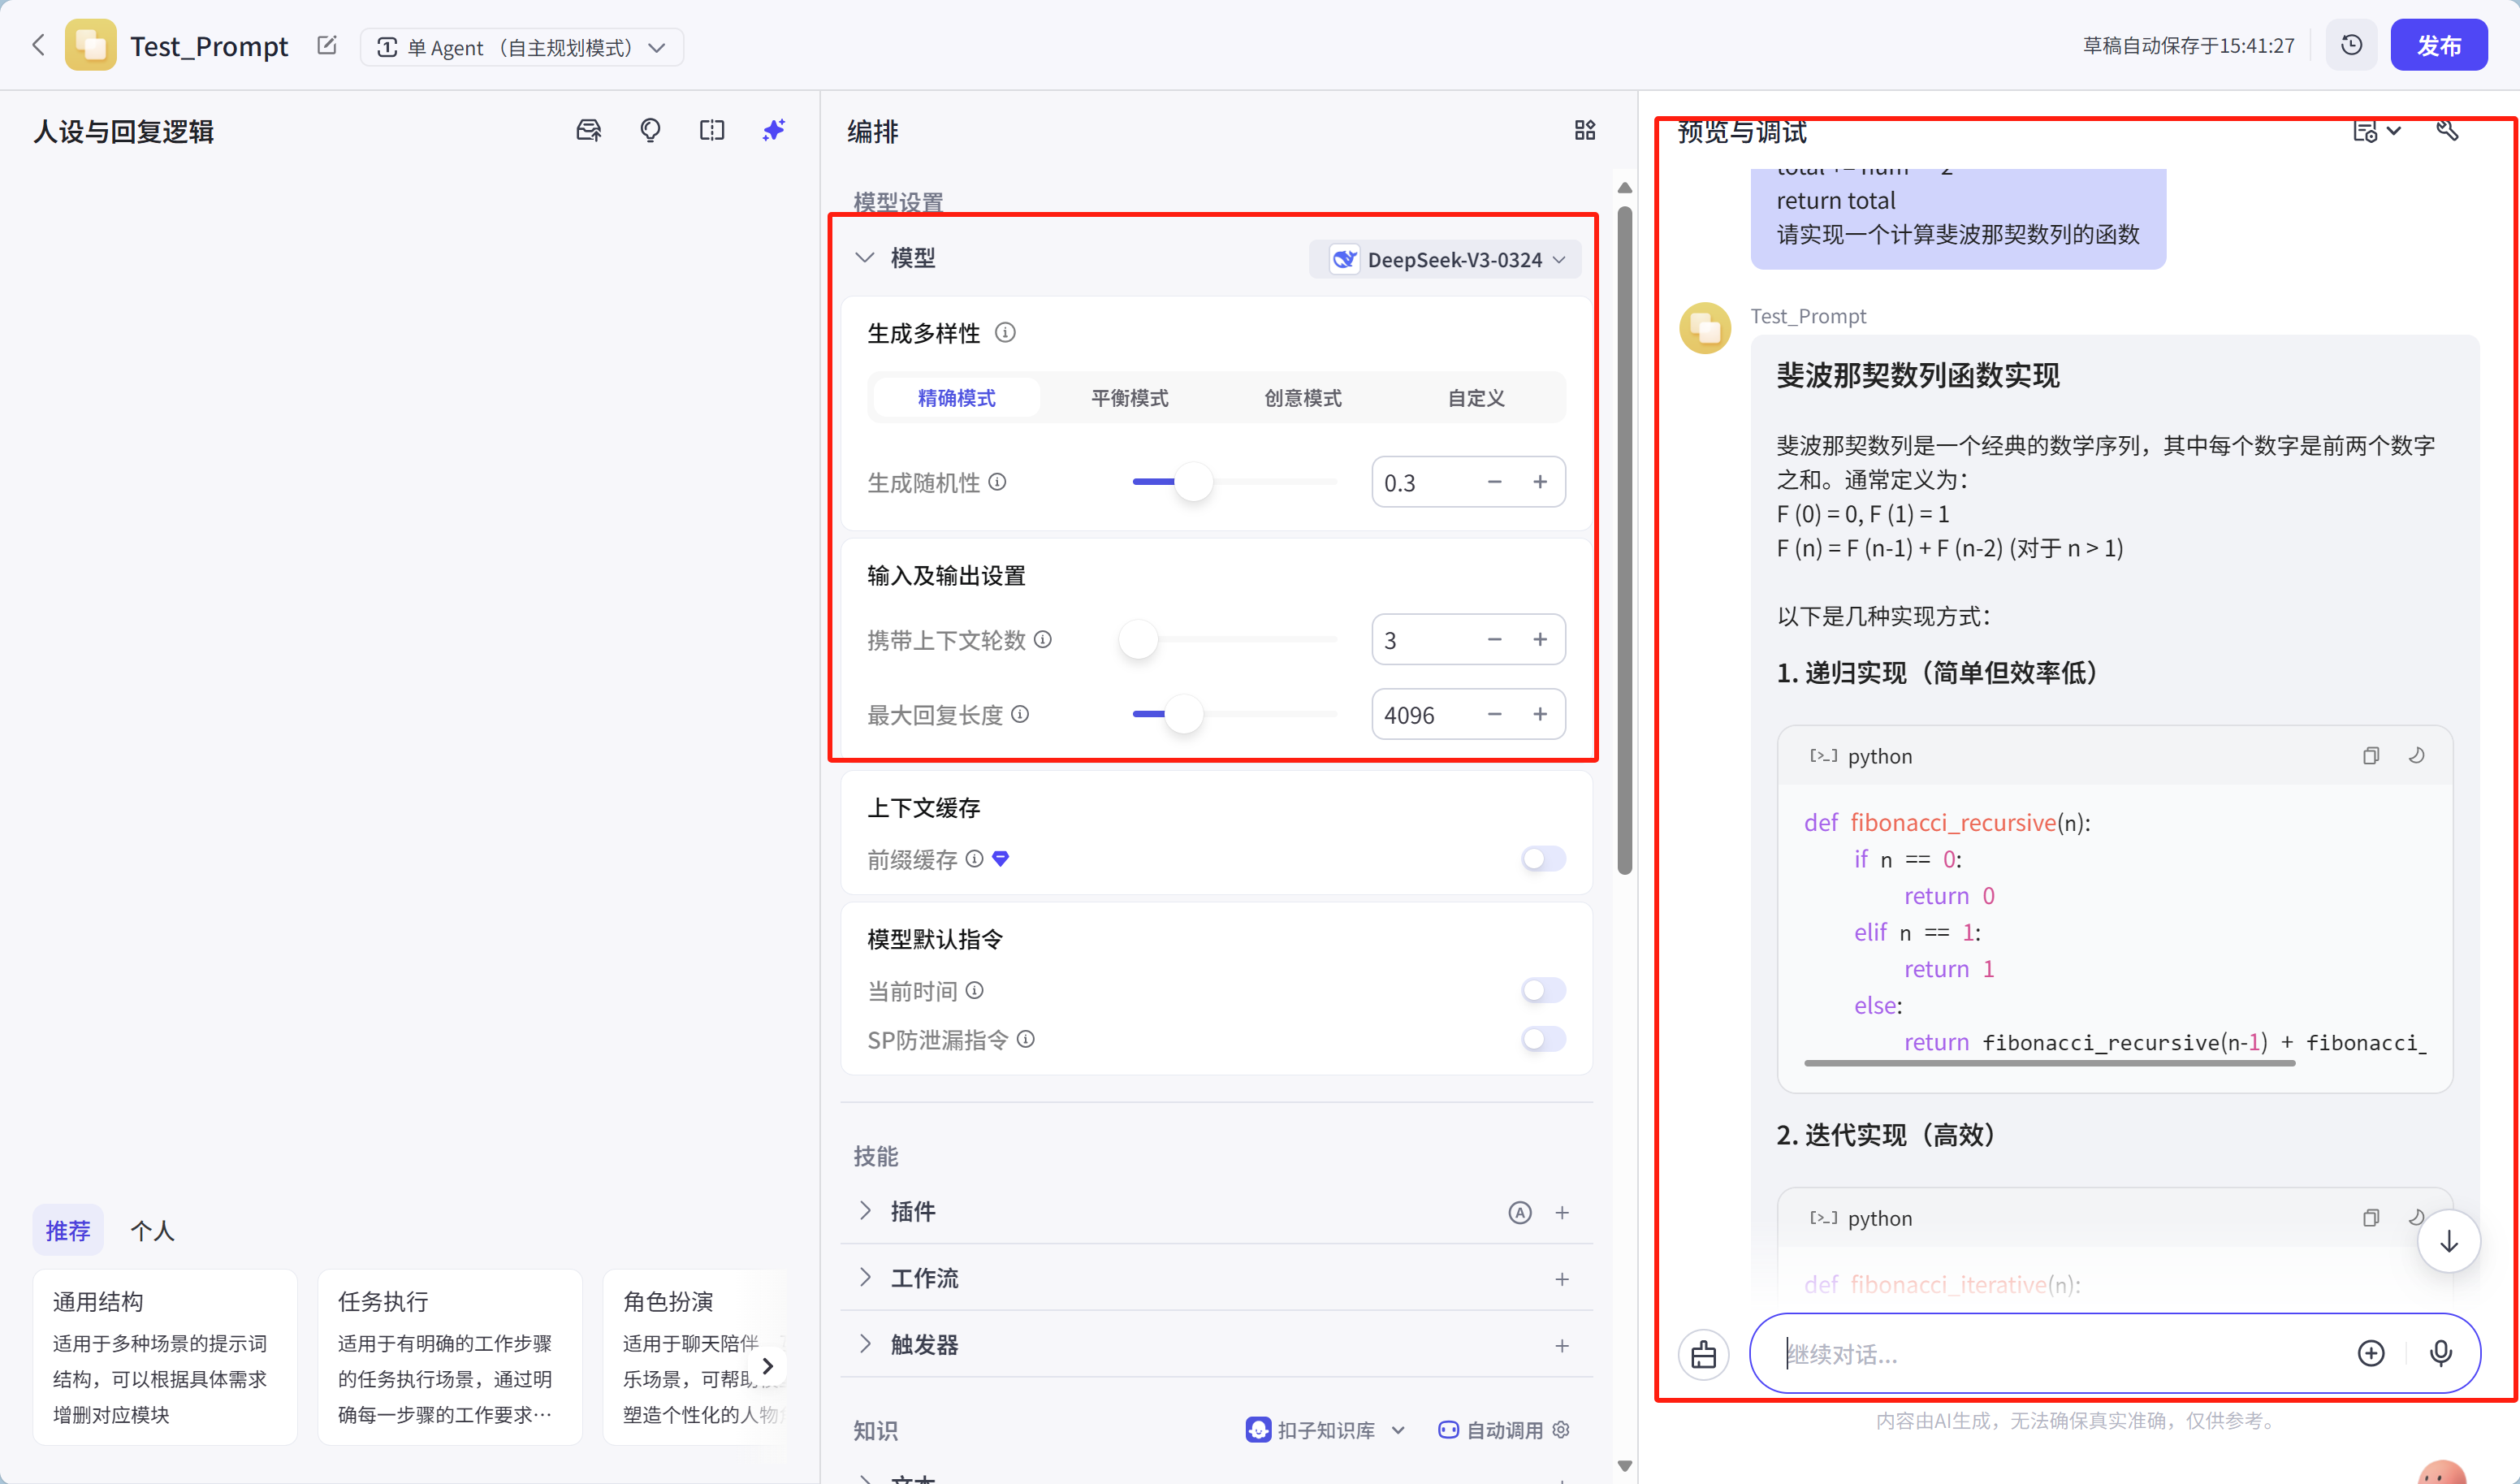This screenshot has height=1484, width=2520.
Task: Click the compare-debug split icon
Action: pos(712,130)
